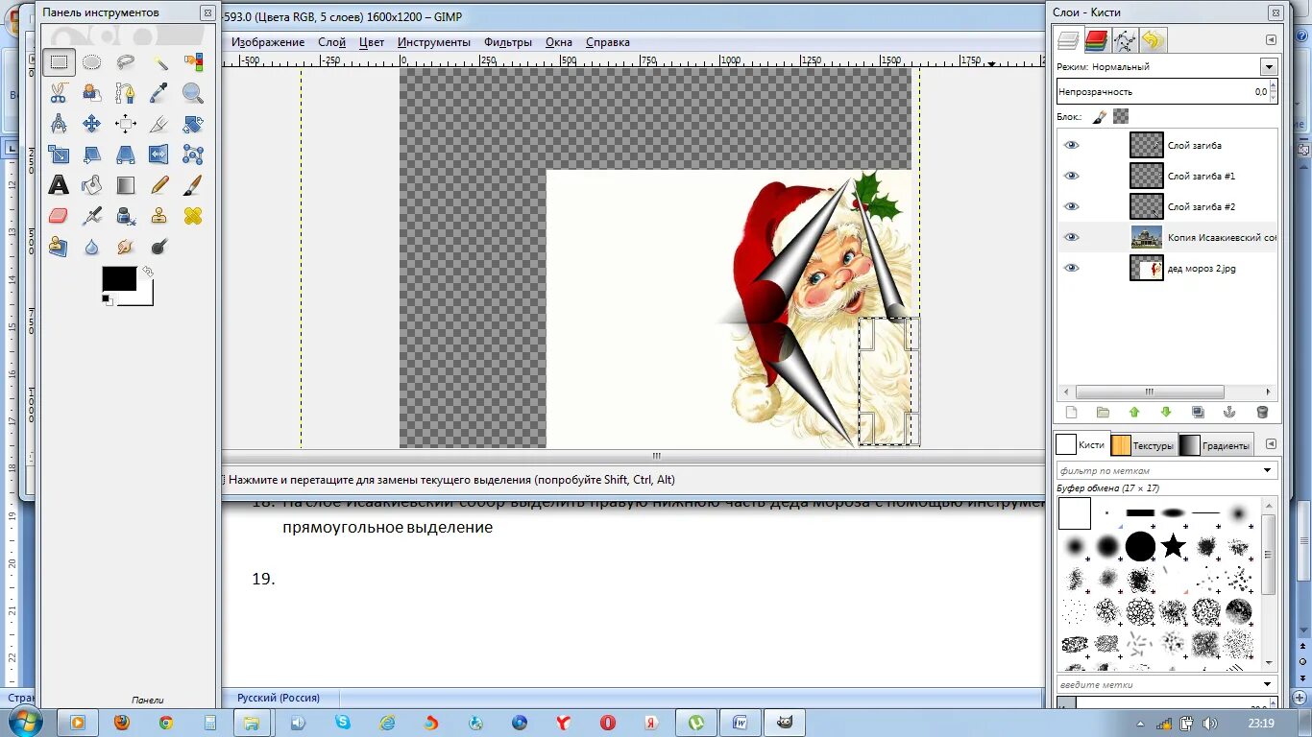Open the brushes dock tab configuration menu
This screenshot has height=737, width=1312.
pos(1271,444)
